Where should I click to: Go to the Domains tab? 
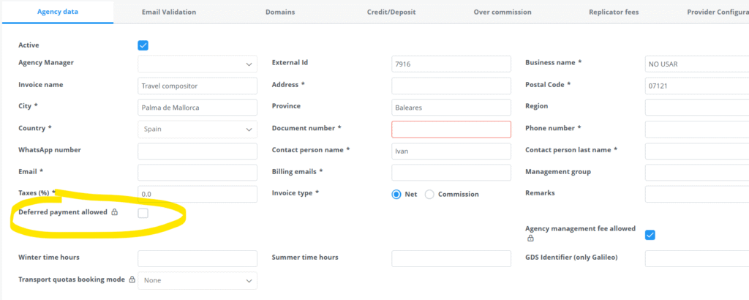pyautogui.click(x=282, y=12)
